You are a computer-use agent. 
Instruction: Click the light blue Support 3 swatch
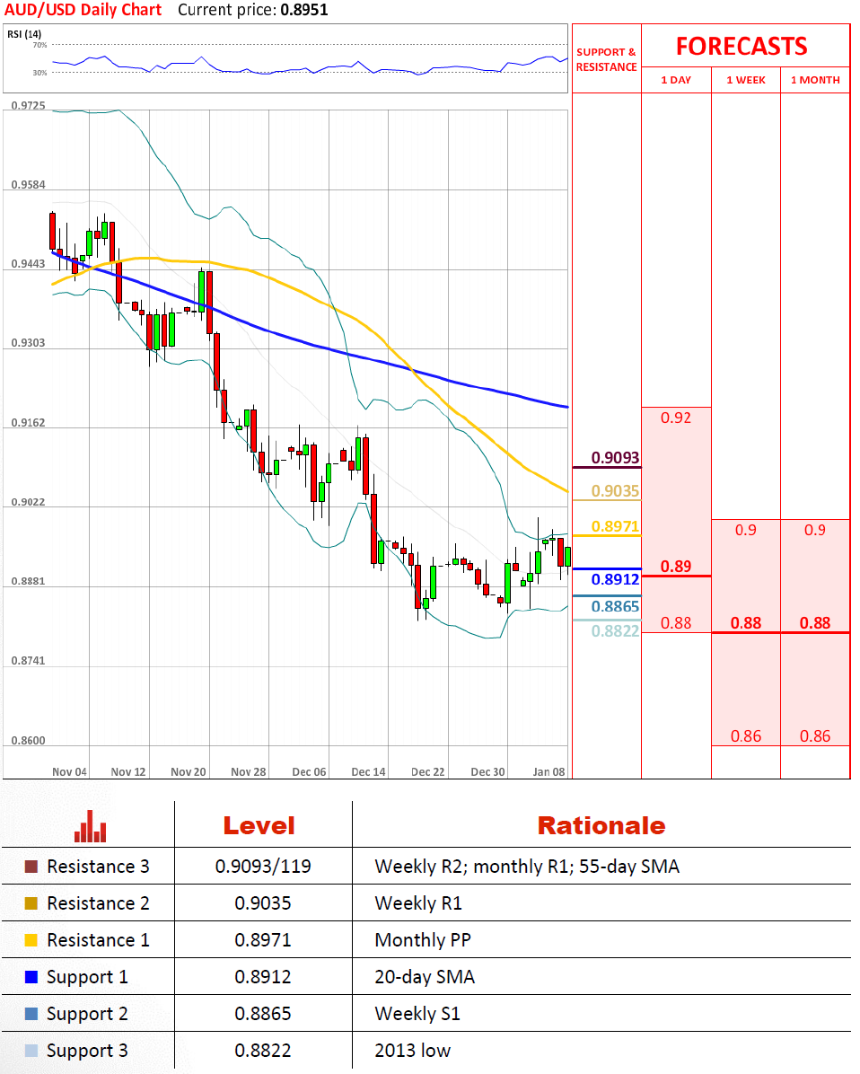[32, 1051]
